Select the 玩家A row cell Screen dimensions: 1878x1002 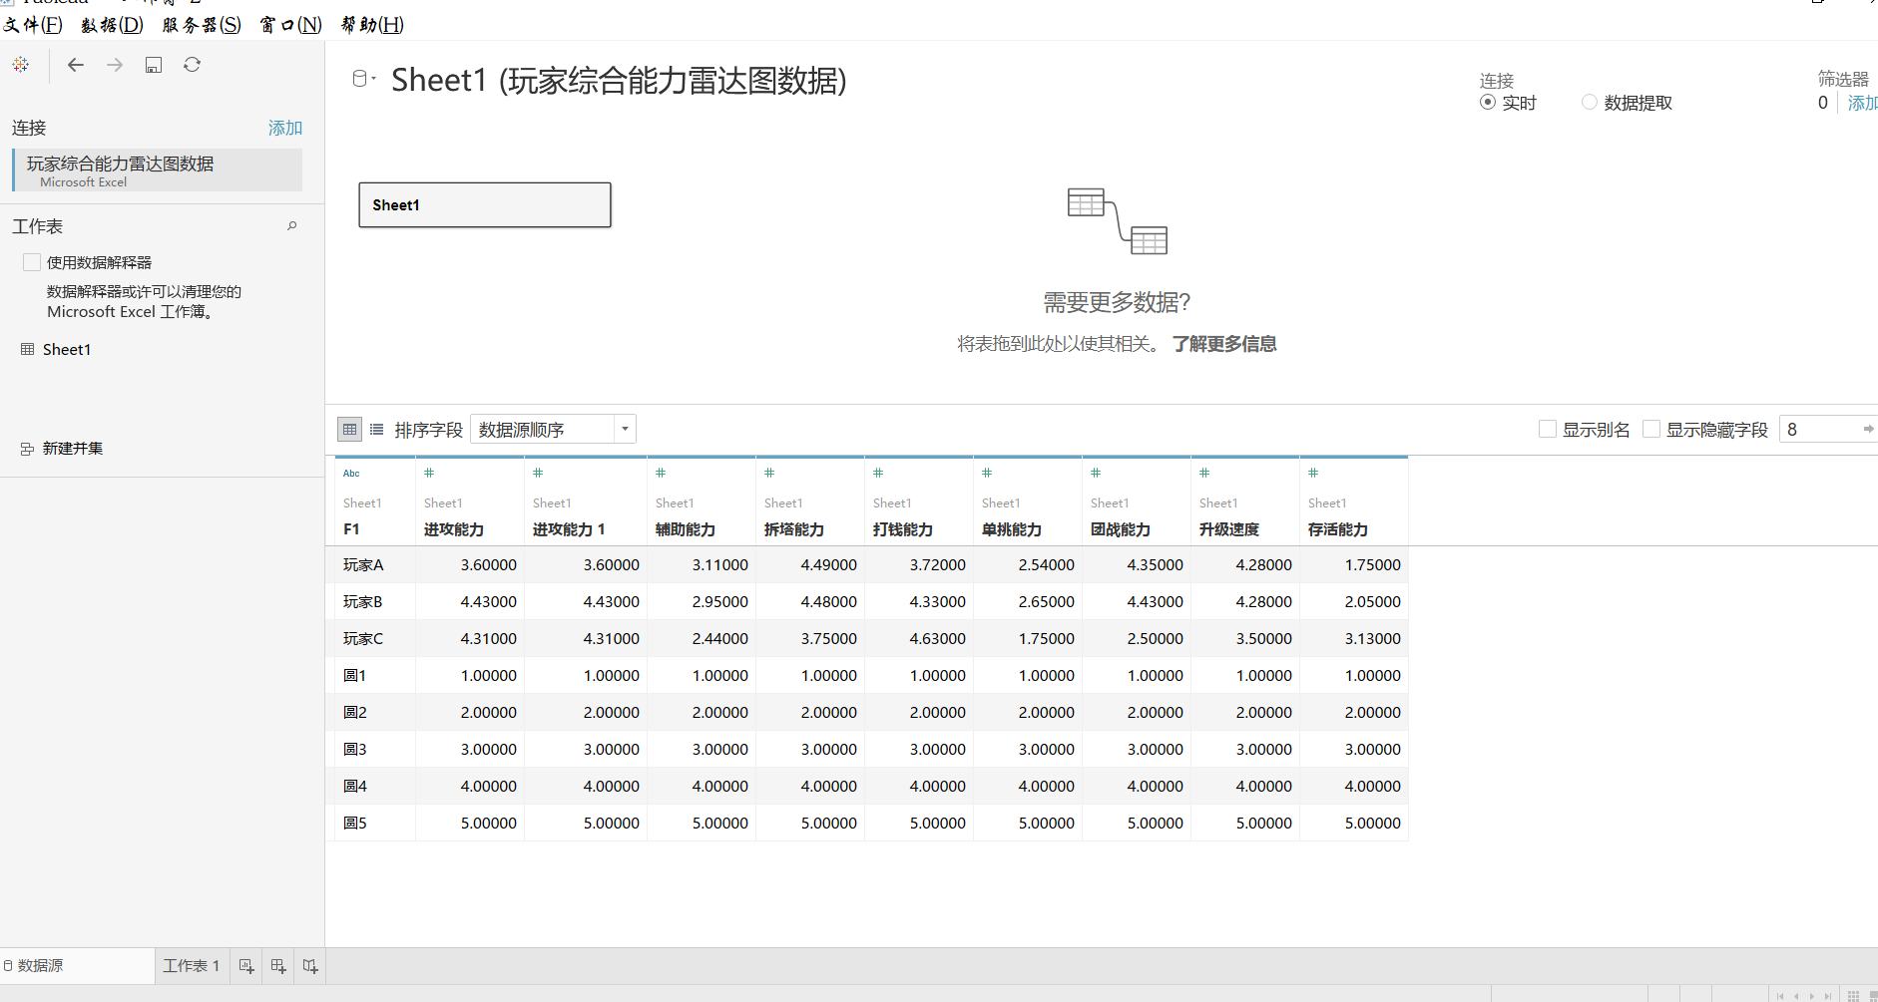click(x=375, y=565)
